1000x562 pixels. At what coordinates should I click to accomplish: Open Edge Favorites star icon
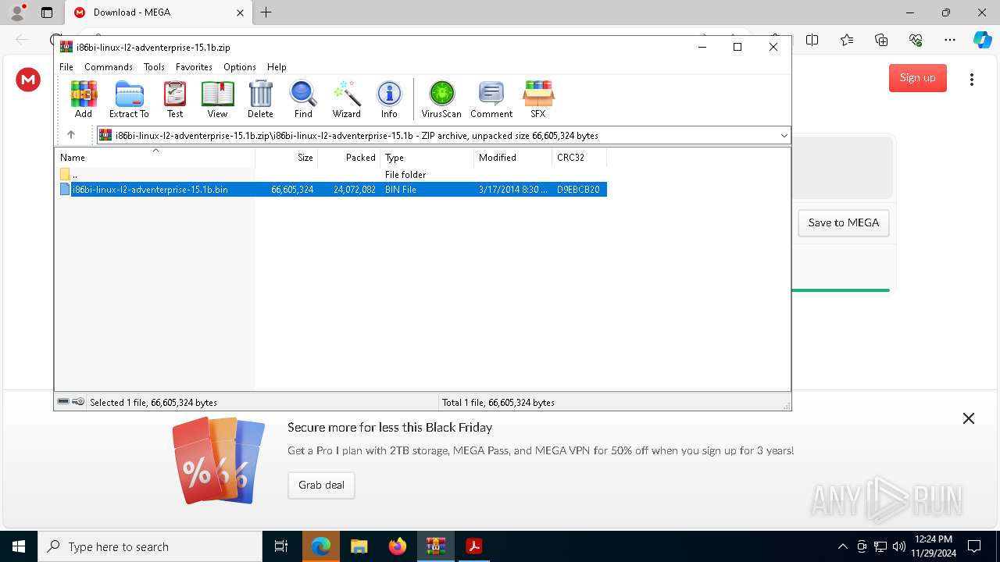pos(847,41)
